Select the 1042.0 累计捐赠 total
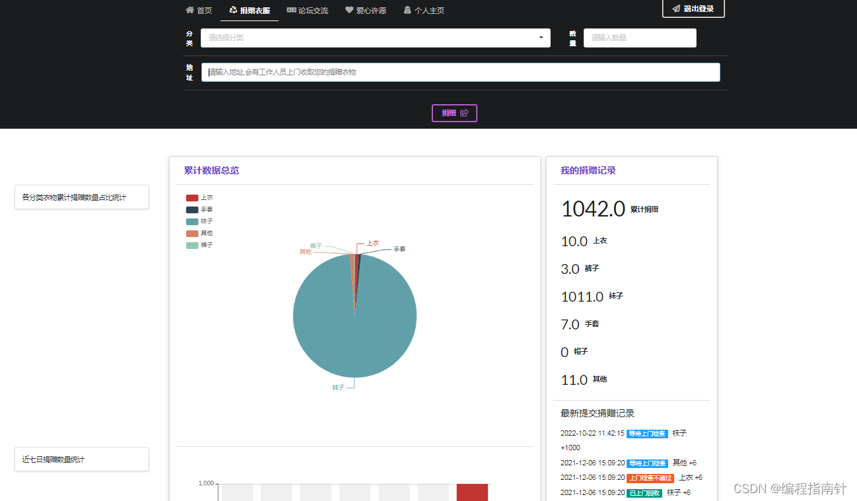 pyautogui.click(x=609, y=209)
